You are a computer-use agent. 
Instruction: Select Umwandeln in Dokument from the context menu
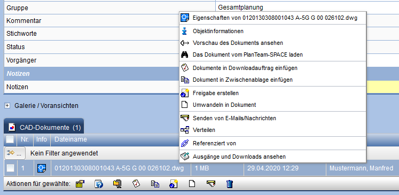(224, 105)
